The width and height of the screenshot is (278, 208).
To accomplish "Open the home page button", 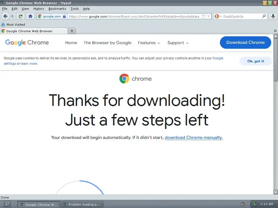I will click(x=30, y=16).
